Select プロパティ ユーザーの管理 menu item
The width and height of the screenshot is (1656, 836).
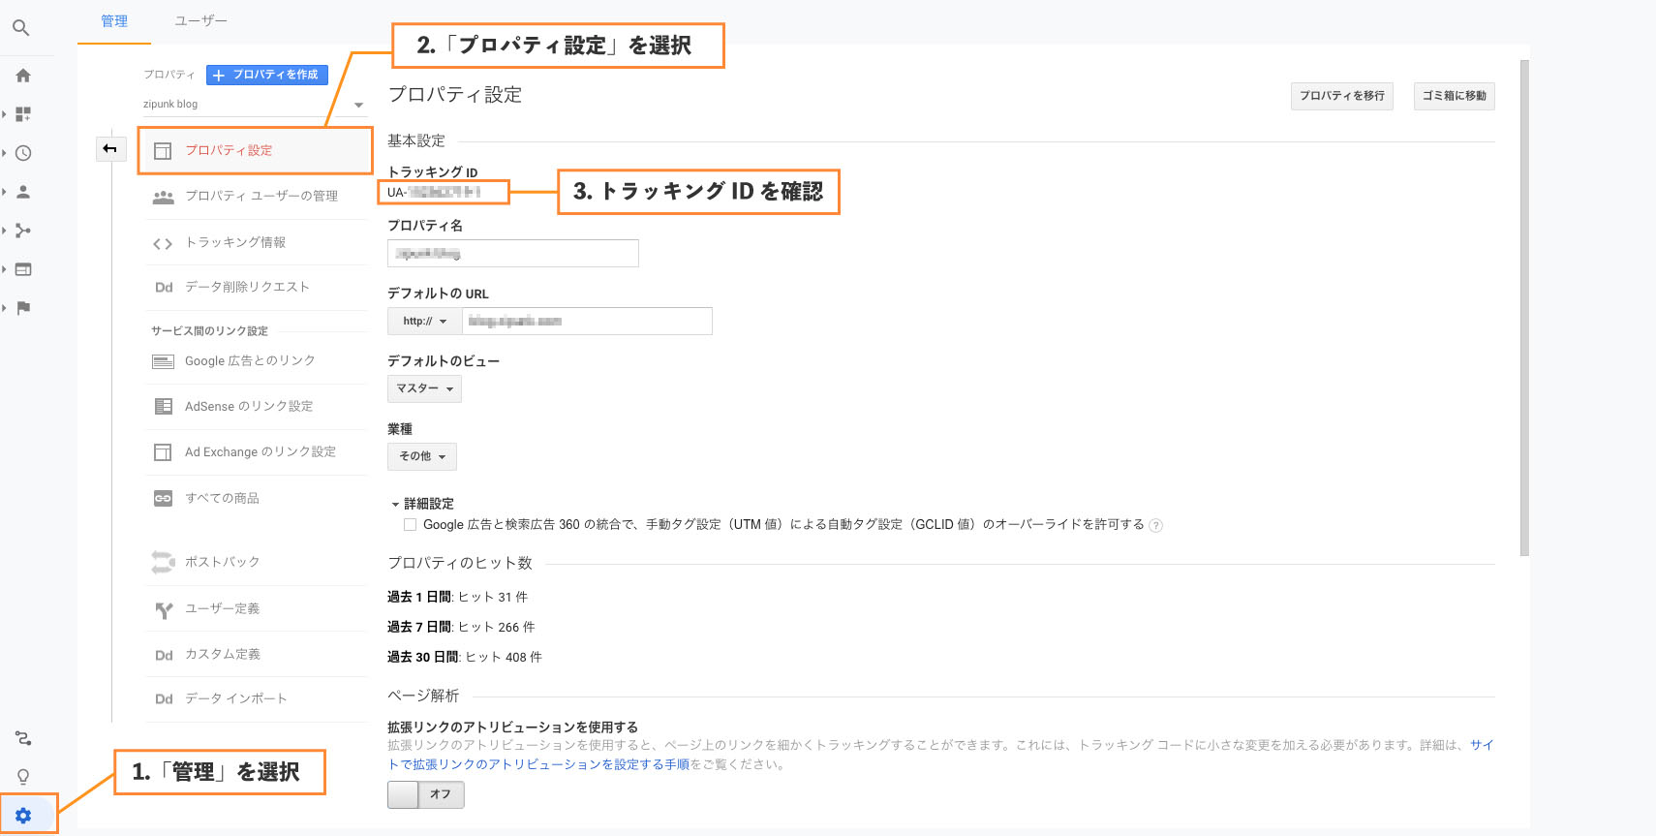[256, 197]
